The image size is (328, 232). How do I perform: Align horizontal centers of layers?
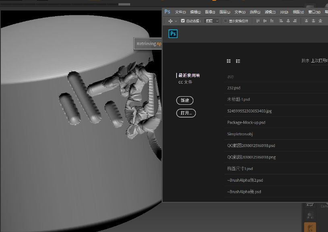(288, 21)
